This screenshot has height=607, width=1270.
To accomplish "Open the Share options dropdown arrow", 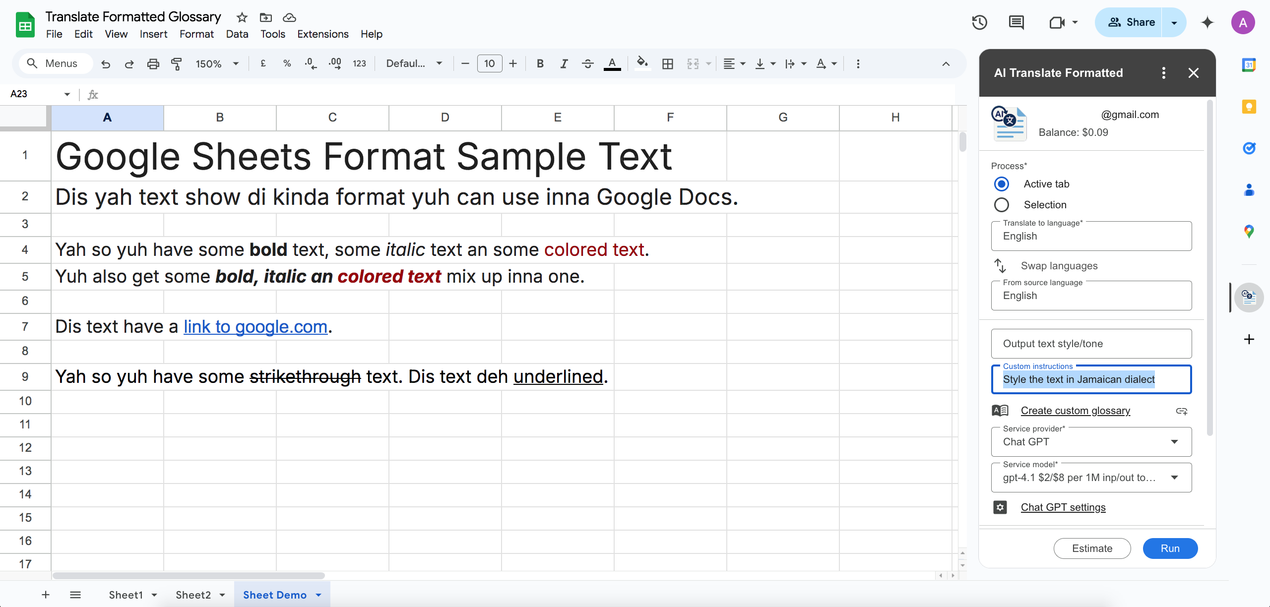I will pyautogui.click(x=1174, y=22).
